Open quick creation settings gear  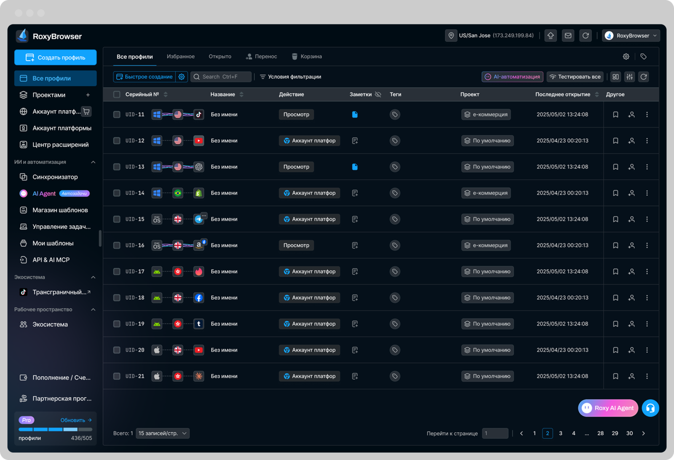[x=182, y=77]
